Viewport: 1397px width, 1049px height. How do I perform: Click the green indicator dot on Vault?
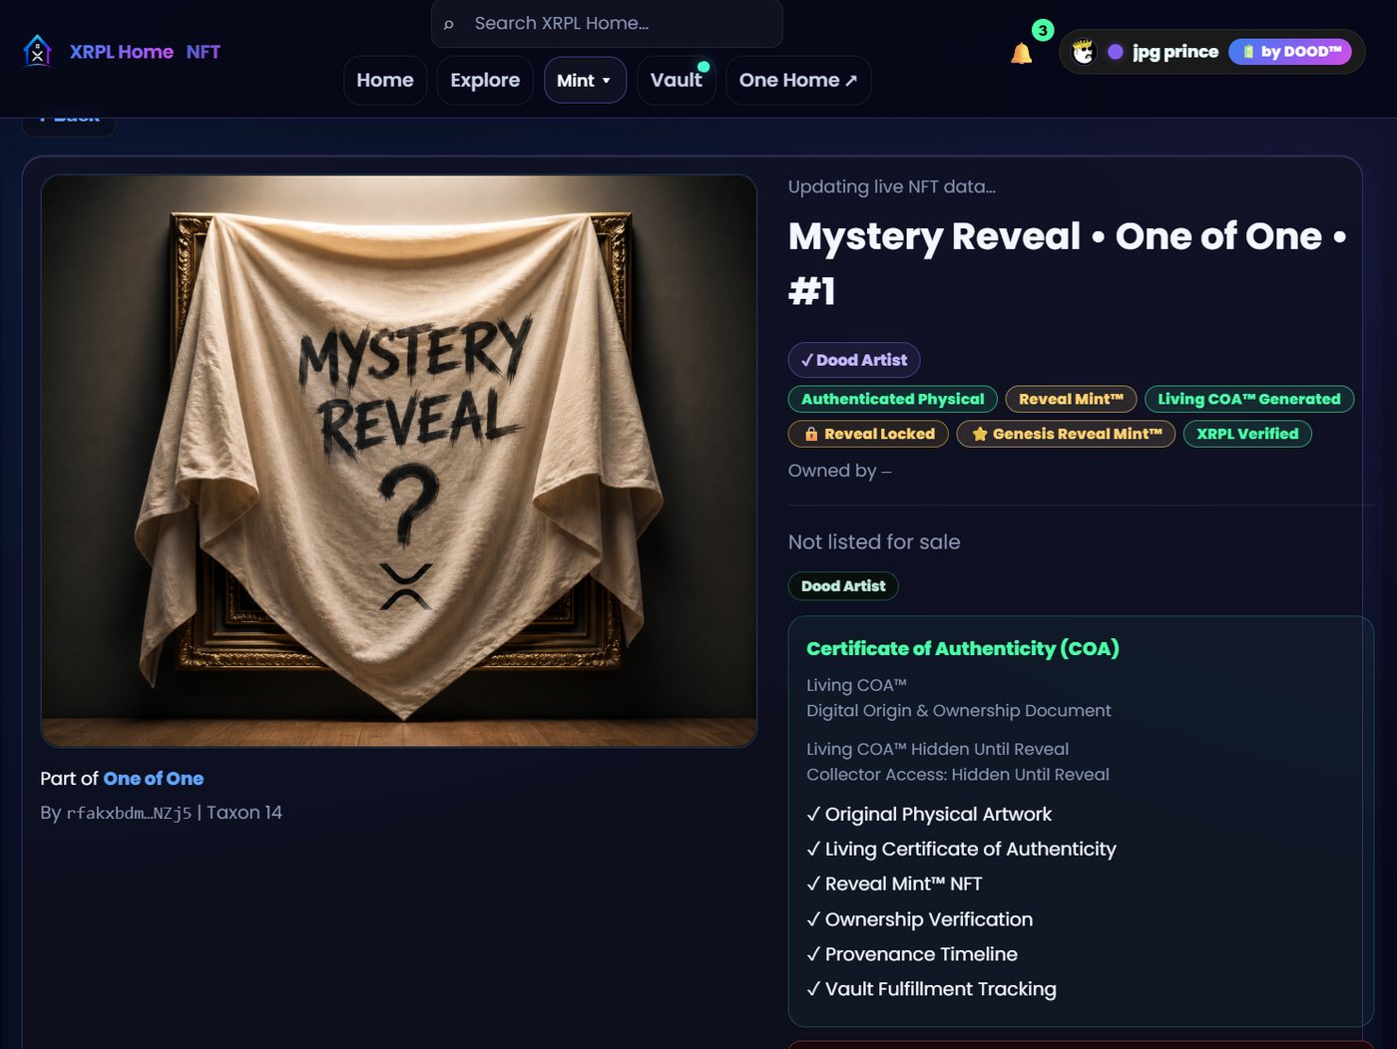pyautogui.click(x=703, y=67)
